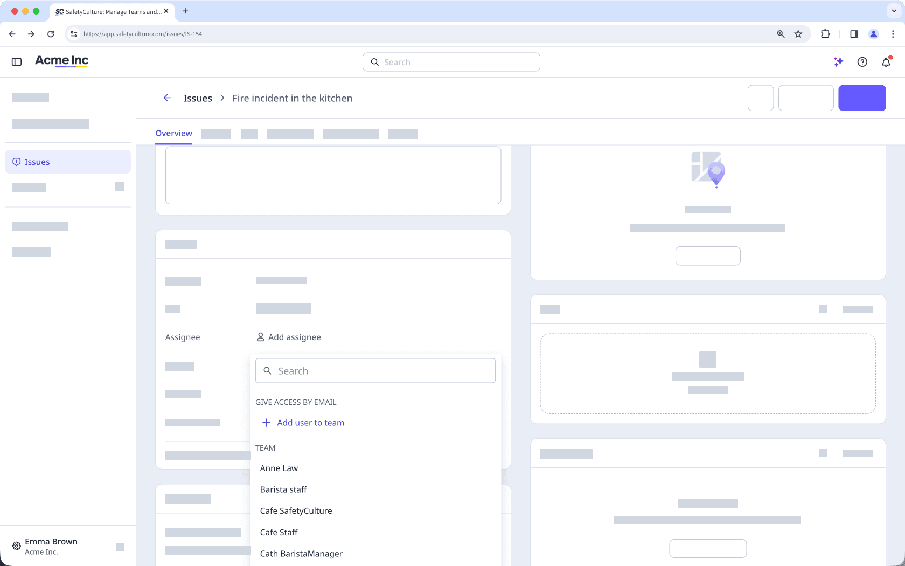Open the AI assistant sparkles icon

(x=838, y=62)
